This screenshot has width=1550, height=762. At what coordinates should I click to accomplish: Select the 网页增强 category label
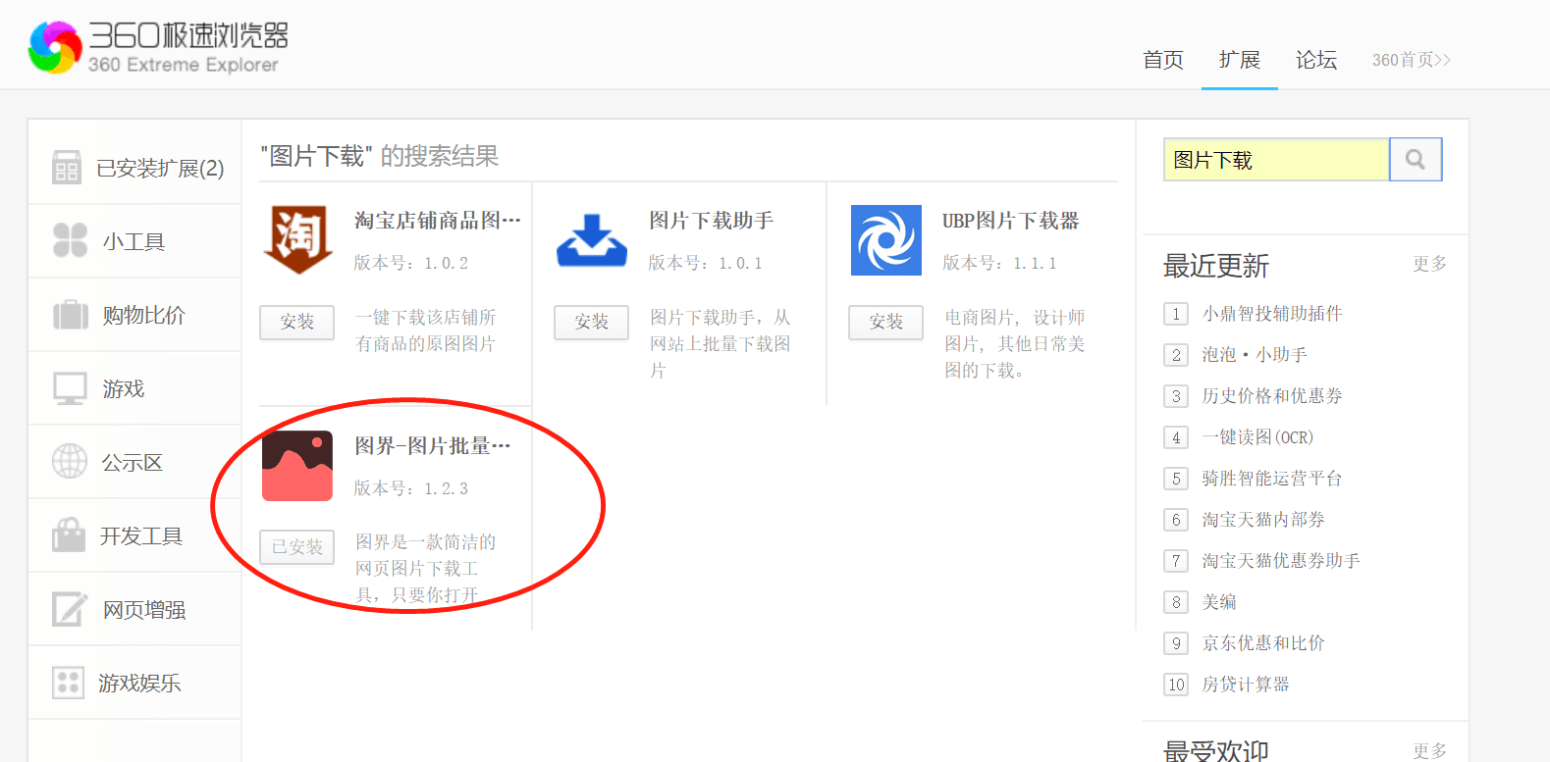point(144,610)
